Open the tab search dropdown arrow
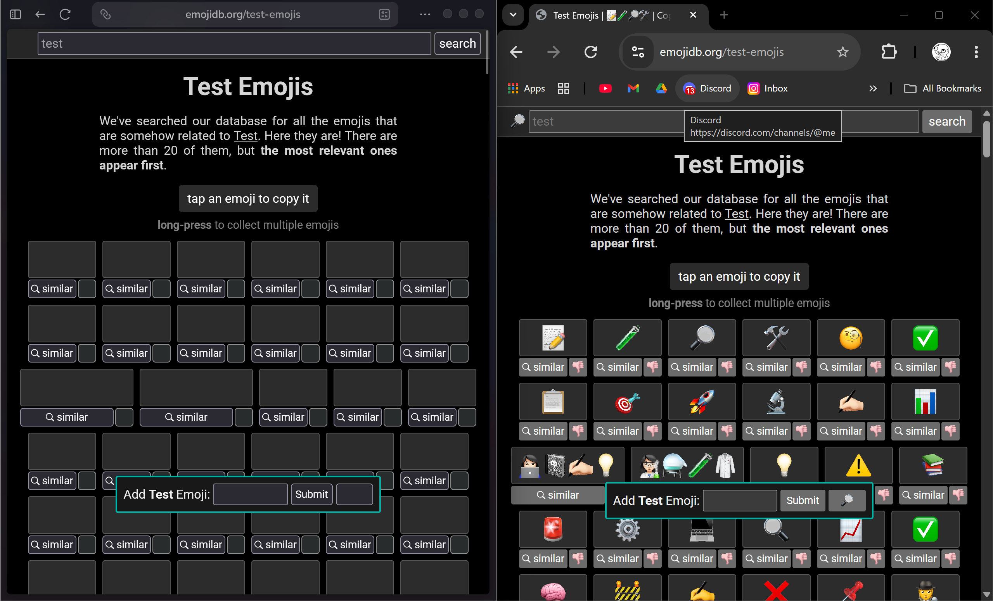The height and width of the screenshot is (601, 993). (513, 15)
